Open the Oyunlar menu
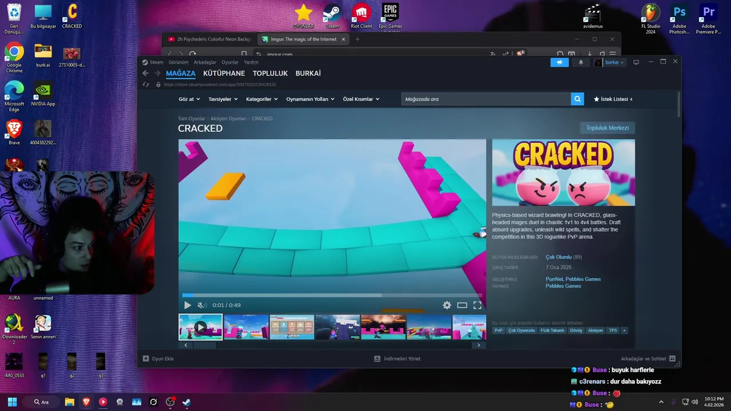Screen dimensions: 731x411 (230, 62)
